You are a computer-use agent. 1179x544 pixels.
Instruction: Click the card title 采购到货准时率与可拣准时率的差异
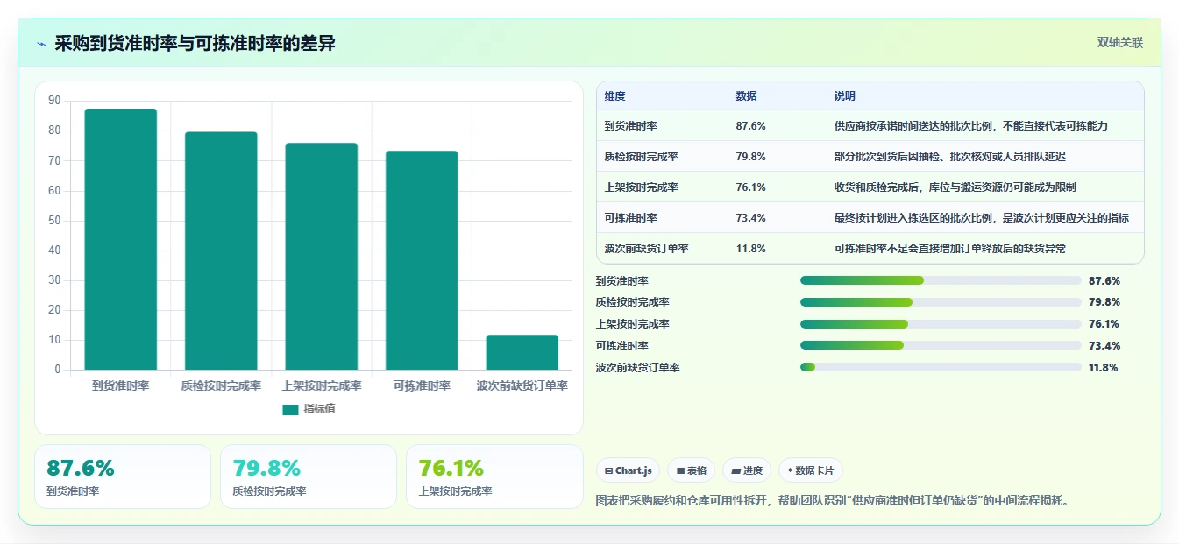point(195,43)
